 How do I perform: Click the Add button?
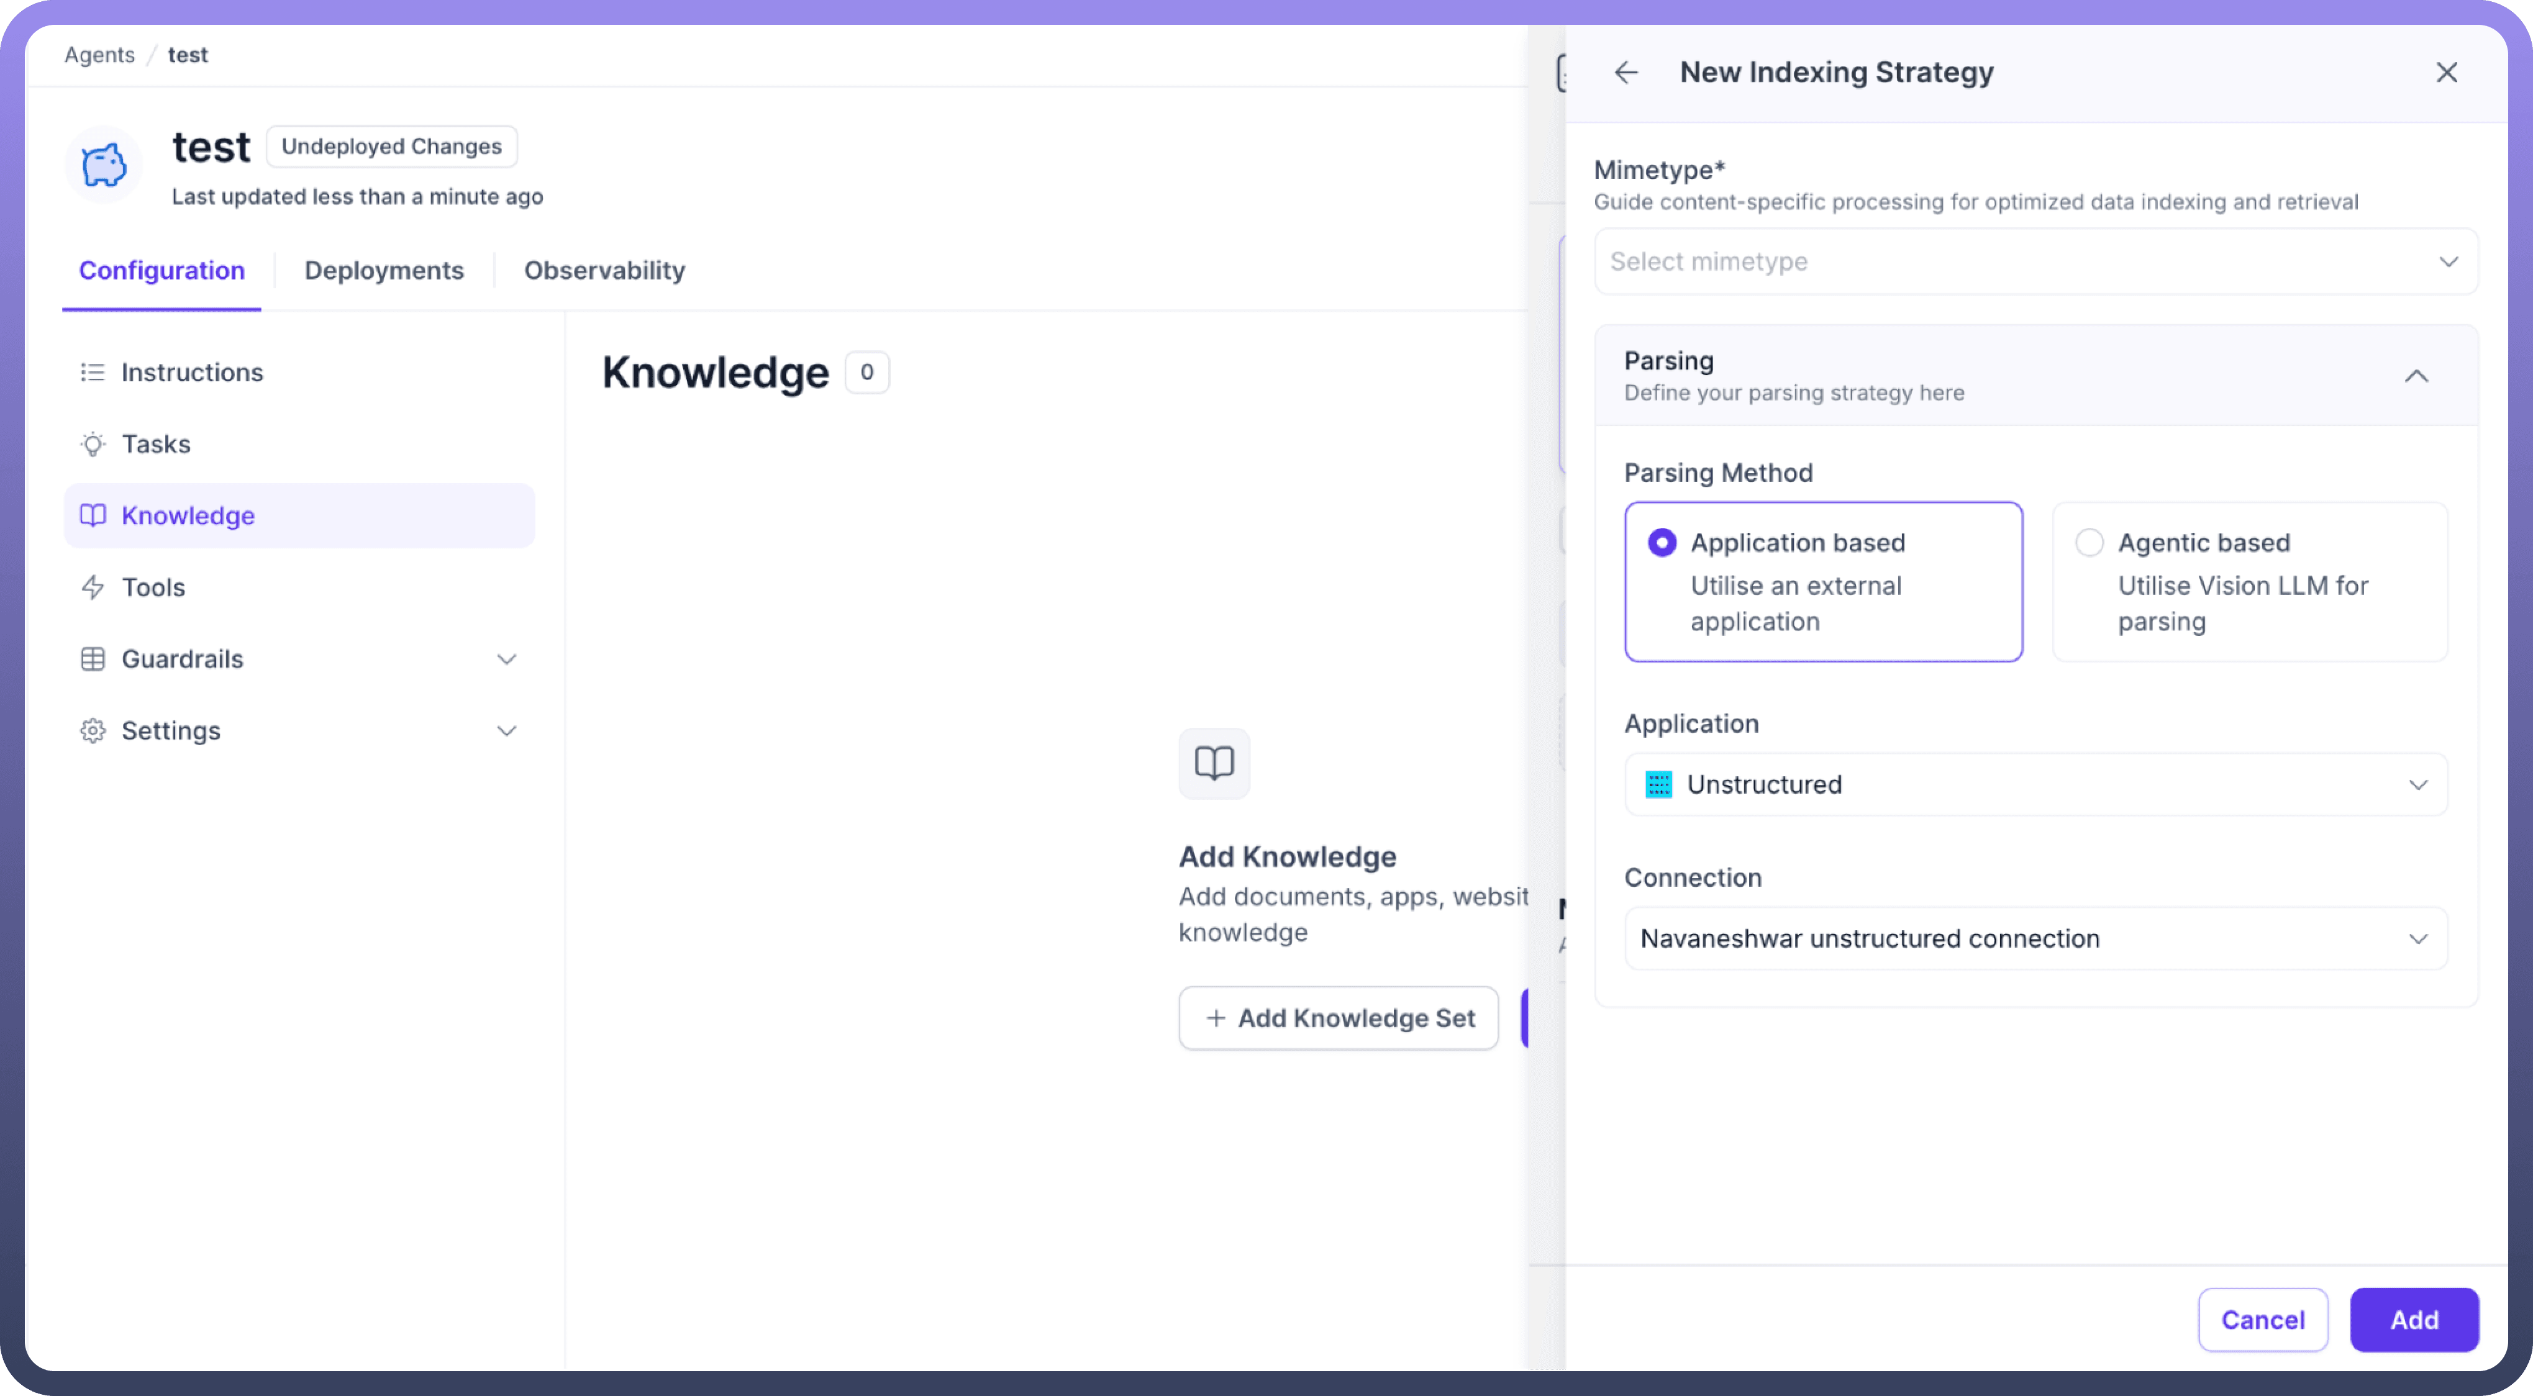[x=2414, y=1320]
